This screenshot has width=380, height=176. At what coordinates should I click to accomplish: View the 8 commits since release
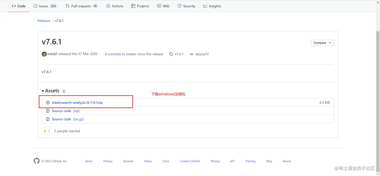[x=113, y=54]
